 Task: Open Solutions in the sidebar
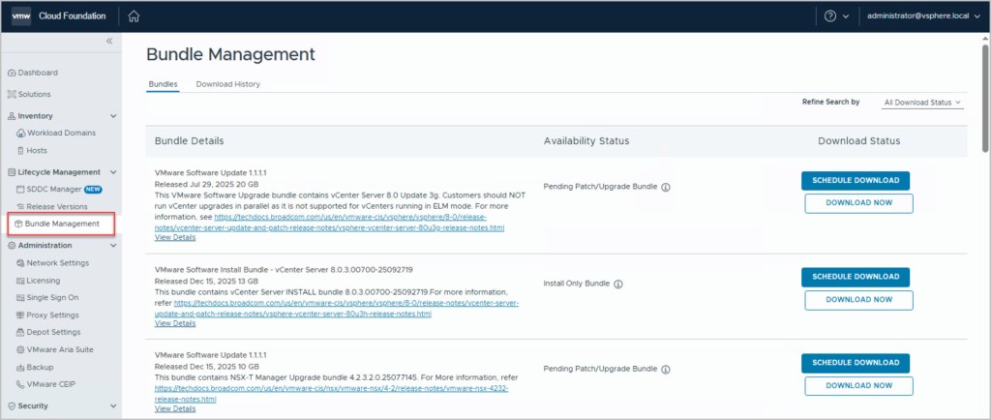point(34,94)
